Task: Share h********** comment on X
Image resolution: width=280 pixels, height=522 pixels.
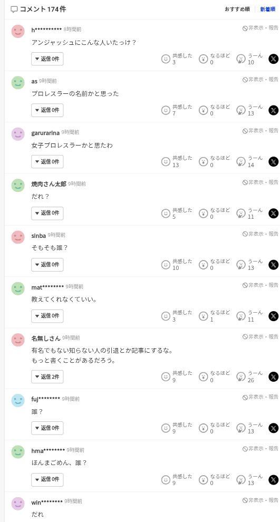Action: [x=273, y=59]
